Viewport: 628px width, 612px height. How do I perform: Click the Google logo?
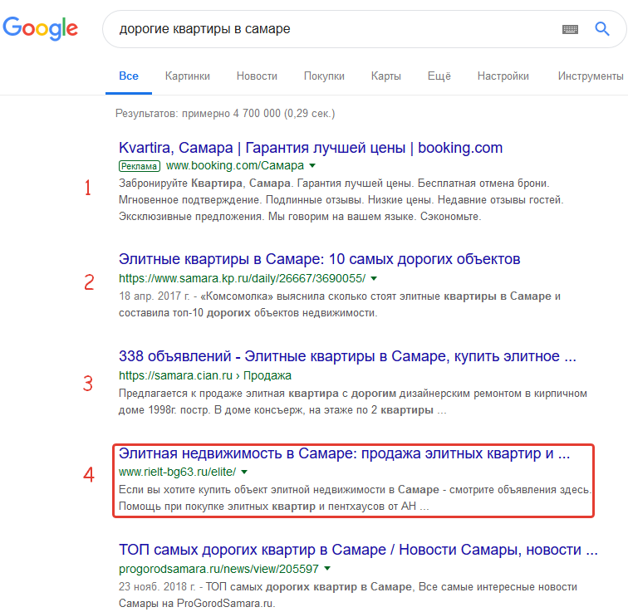click(40, 28)
